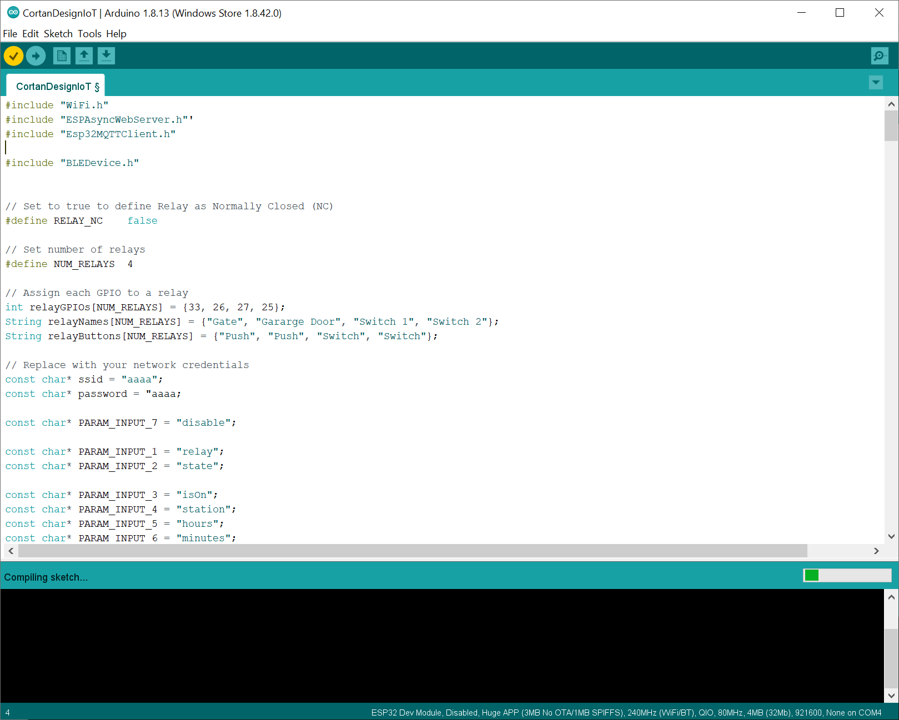Click the editor vertical scrollbar thumb
Viewport: 899px width, 720px height.
[891, 125]
